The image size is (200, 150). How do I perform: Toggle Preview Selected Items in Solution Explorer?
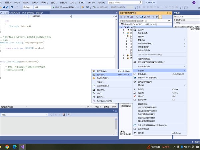(x=160, y=17)
